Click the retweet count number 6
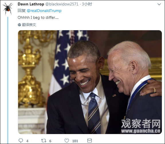Screen dimensions: 165x144 tap(50, 141)
